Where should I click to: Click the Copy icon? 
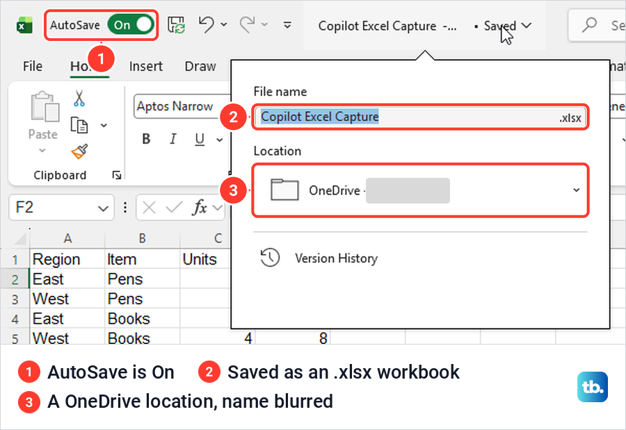(x=79, y=125)
